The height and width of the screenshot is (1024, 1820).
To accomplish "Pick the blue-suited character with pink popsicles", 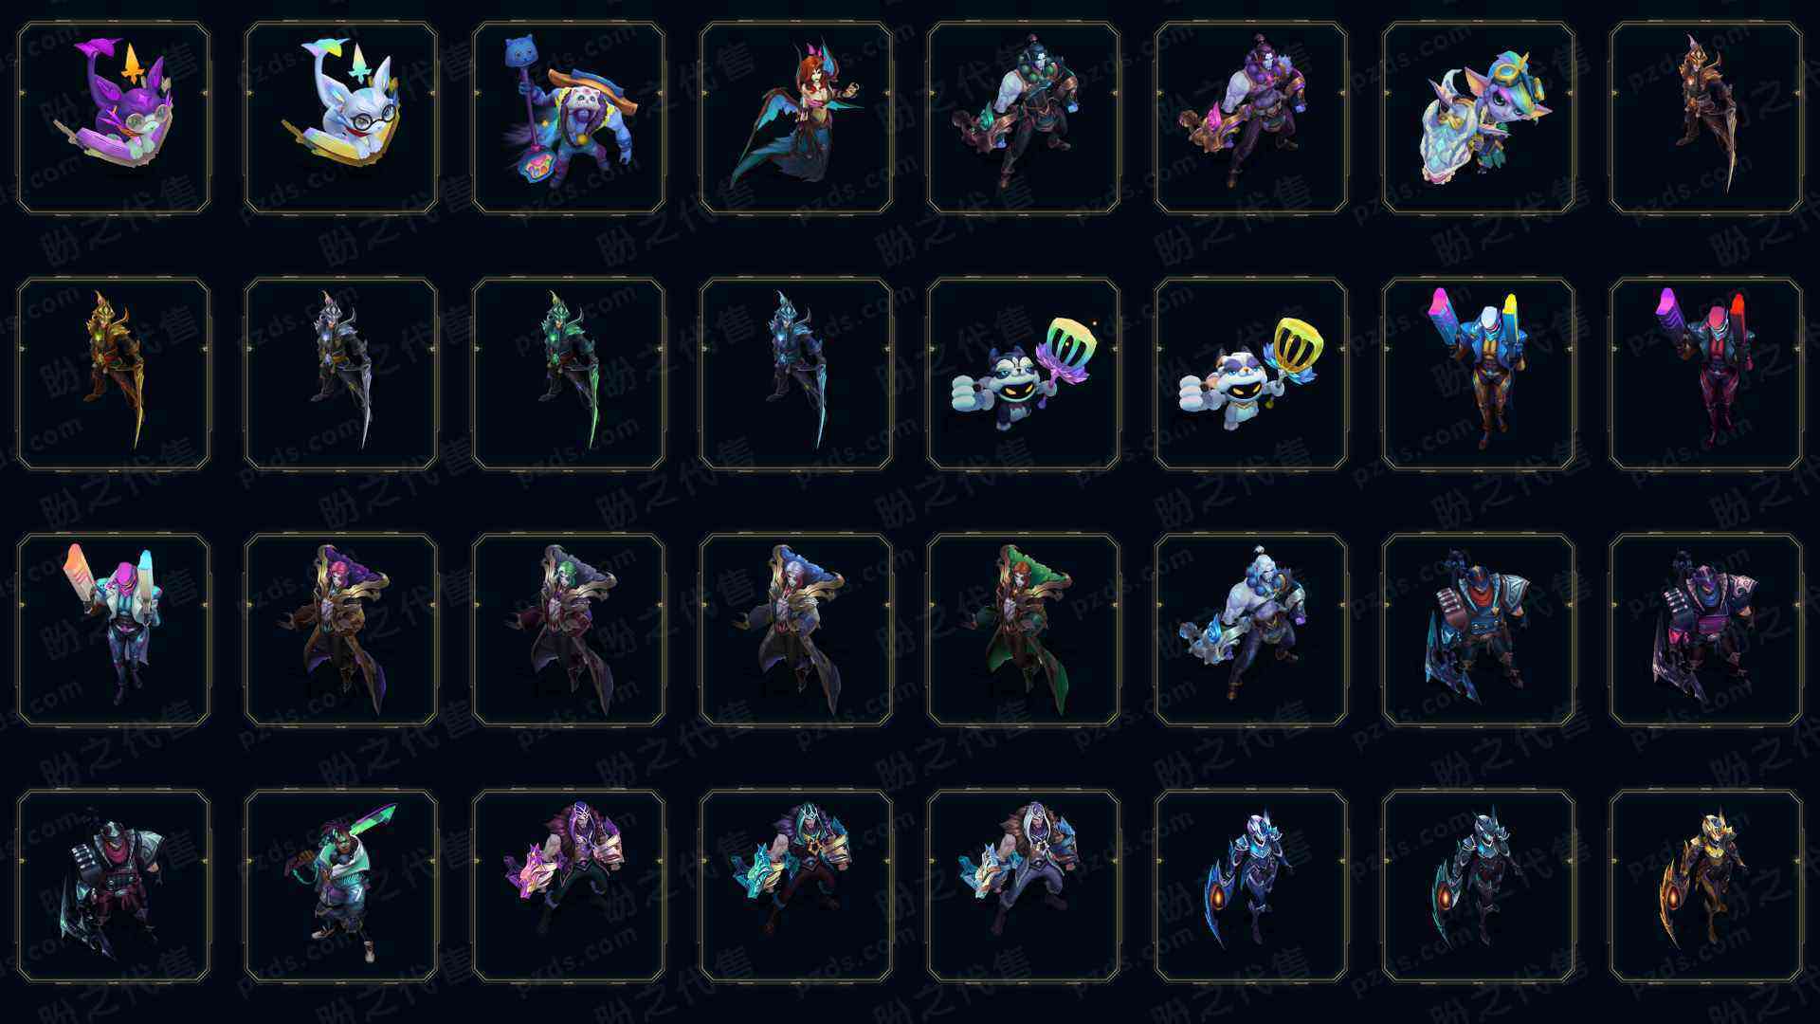I will [1479, 374].
